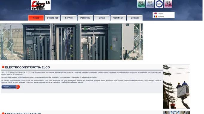Screen dimensions: 204x114
Task: Click the ELCO Botosani company logo
Action: [41, 5]
